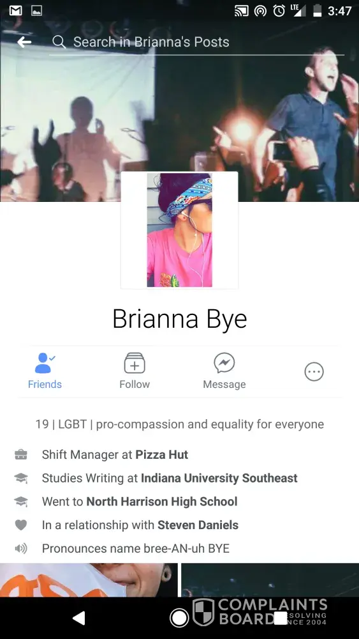Image resolution: width=359 pixels, height=639 pixels.
Task: Click the Search in Brianna's Posts field
Action: pos(197,42)
